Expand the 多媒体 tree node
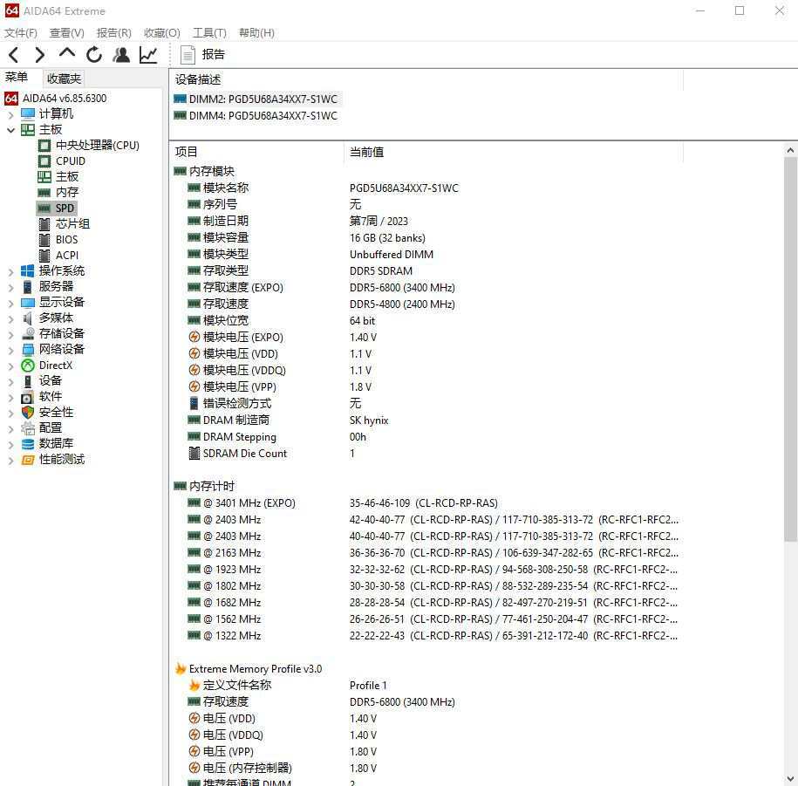Viewport: 798px width, 786px height. (10, 319)
